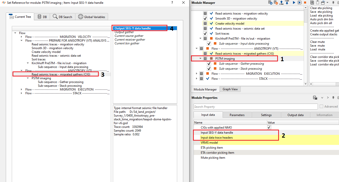Expand the Flow - MIGRATION EXECUTION node in Module Manager

click(x=196, y=74)
